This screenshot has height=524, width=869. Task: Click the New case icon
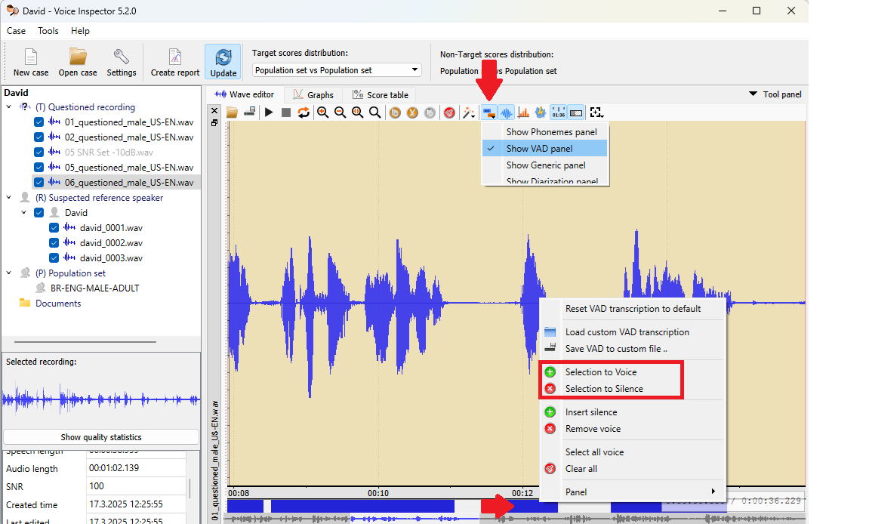pos(31,62)
